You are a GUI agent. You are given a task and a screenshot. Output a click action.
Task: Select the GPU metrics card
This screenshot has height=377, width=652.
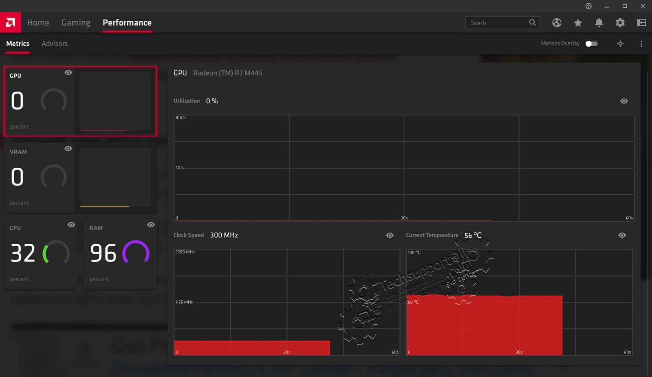(80, 101)
